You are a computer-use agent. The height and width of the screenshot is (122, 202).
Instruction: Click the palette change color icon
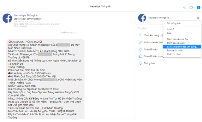(140, 49)
